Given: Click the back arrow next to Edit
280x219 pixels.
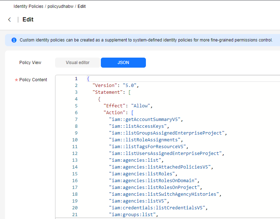Looking at the screenshot, I should coord(10,20).
